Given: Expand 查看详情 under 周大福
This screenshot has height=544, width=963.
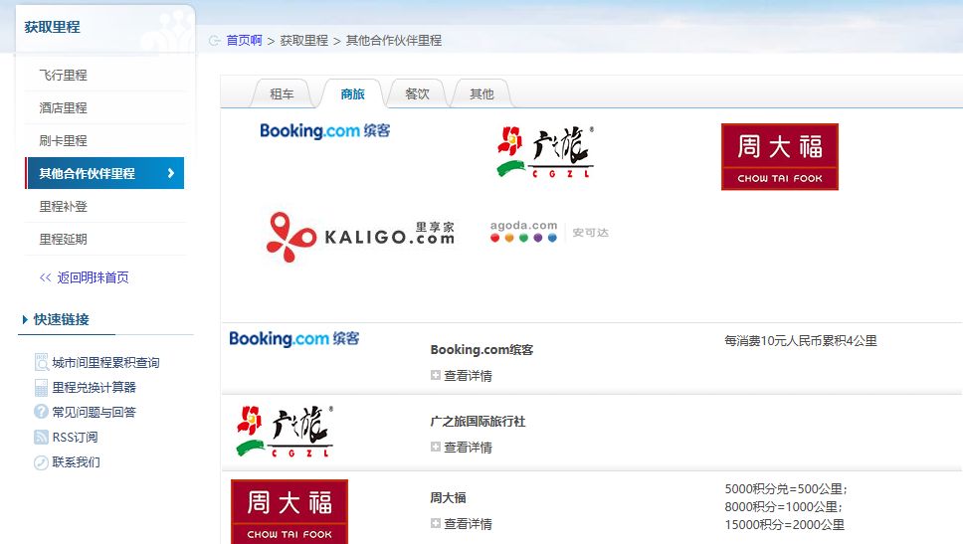Looking at the screenshot, I should (x=462, y=524).
